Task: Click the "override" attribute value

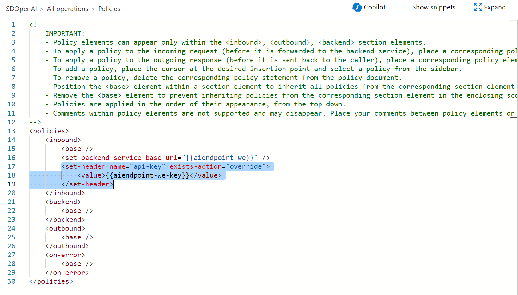Action: pyautogui.click(x=246, y=166)
